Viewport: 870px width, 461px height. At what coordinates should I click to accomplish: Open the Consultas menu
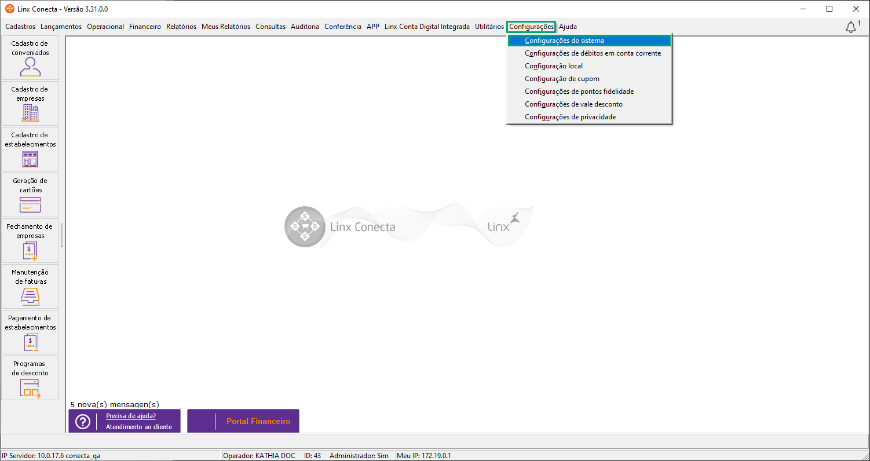pos(270,27)
